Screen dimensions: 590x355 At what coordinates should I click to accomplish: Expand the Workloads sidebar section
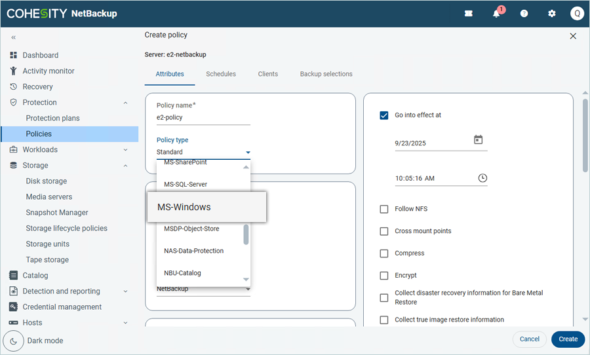tap(125, 150)
